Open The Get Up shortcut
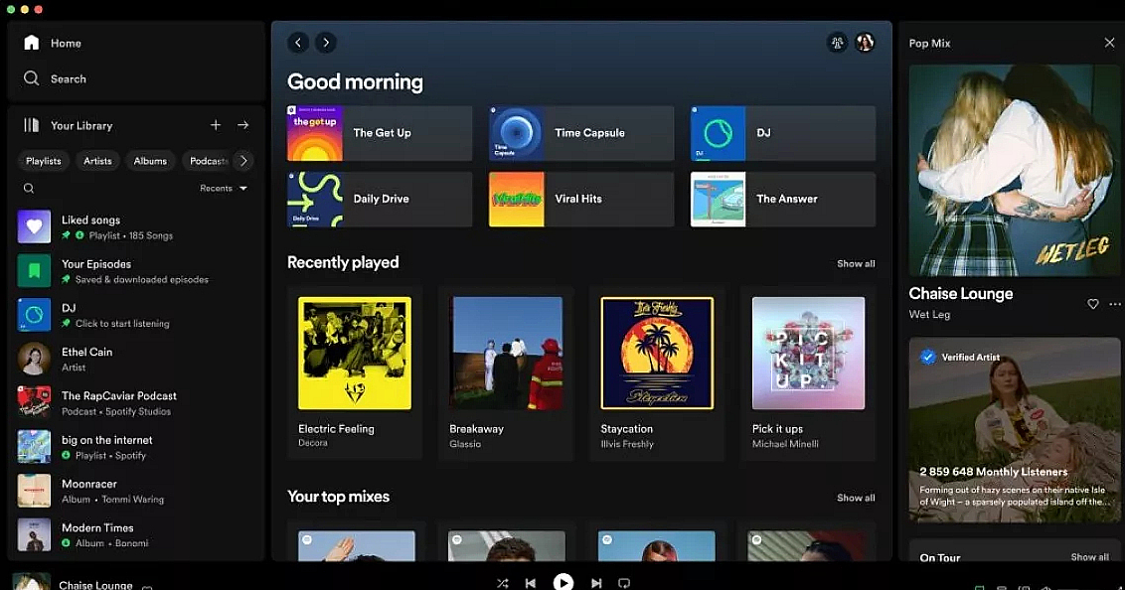This screenshot has width=1125, height=590. [x=380, y=133]
